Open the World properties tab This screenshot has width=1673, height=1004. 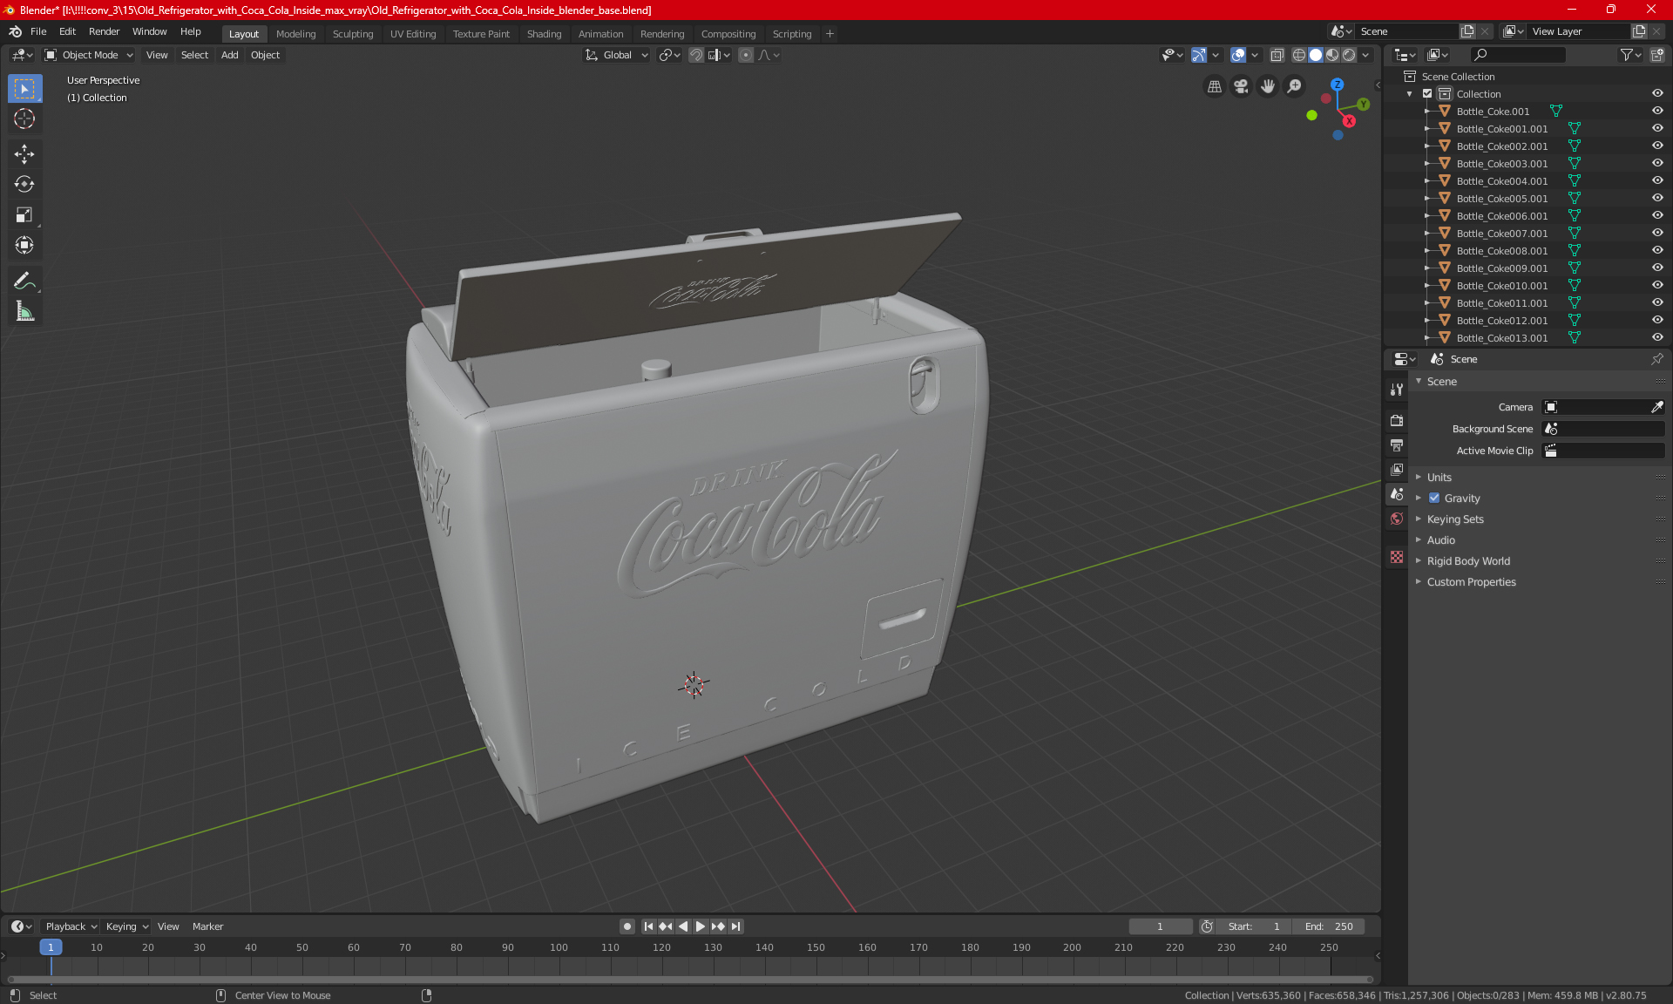coord(1397,519)
